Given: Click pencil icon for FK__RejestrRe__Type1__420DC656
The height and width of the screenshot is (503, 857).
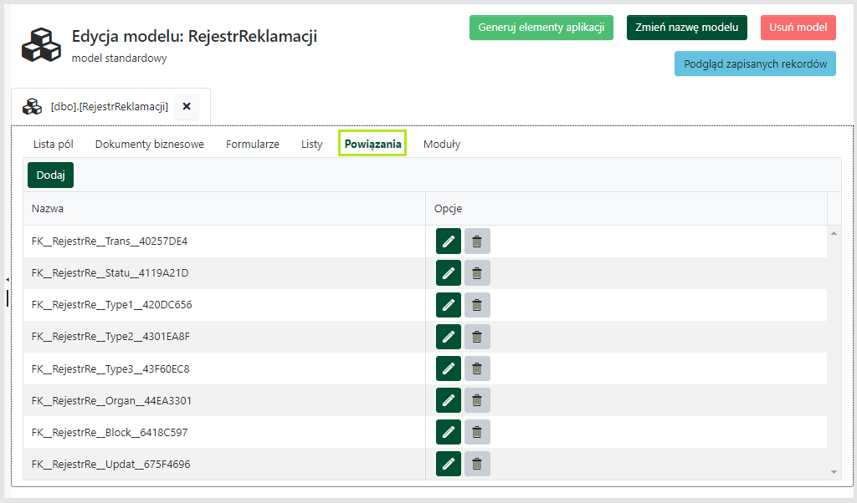Looking at the screenshot, I should point(448,305).
